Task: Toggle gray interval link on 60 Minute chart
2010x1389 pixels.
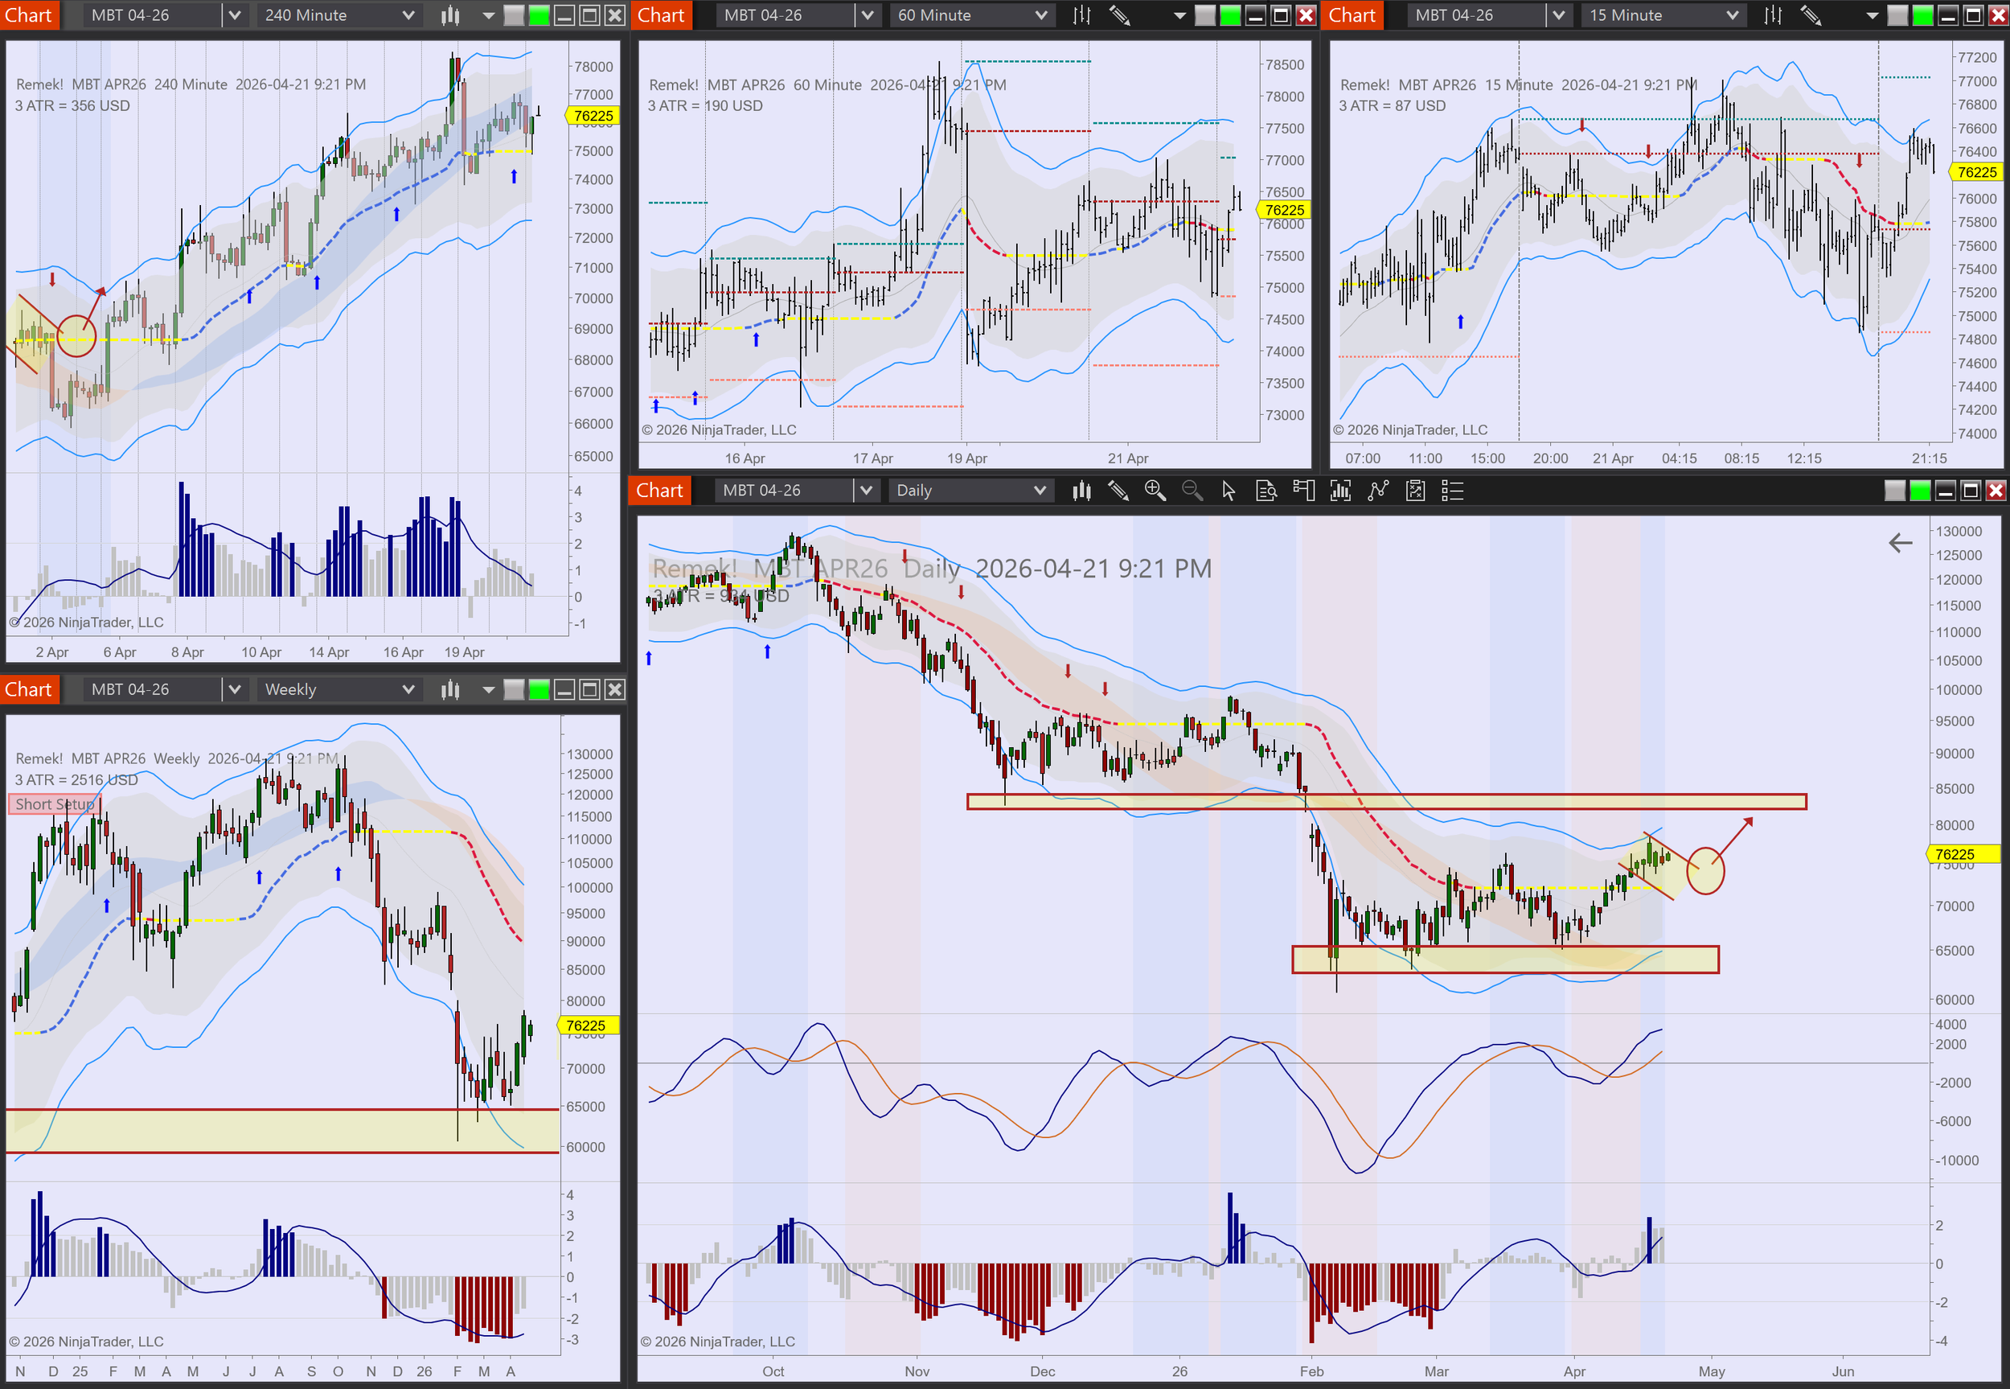Action: (x=1204, y=14)
